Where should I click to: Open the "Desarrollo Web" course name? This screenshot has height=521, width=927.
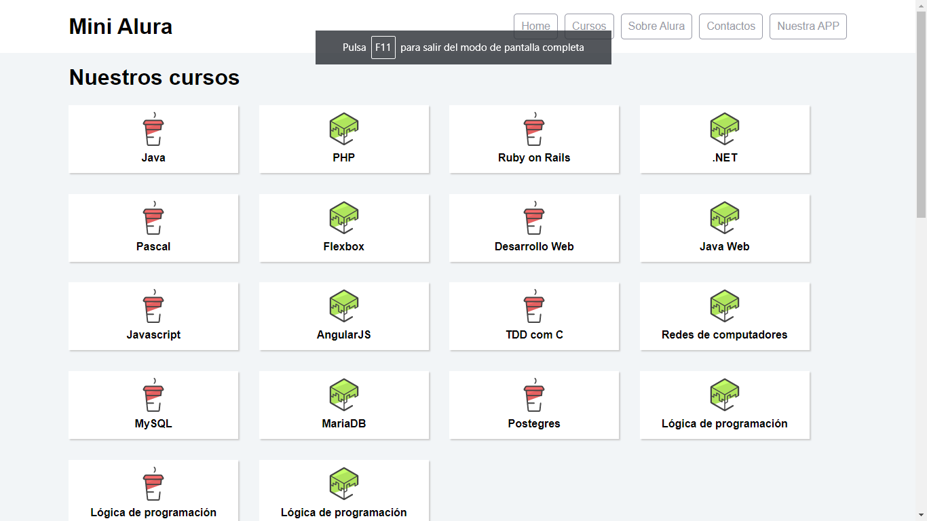coord(534,246)
